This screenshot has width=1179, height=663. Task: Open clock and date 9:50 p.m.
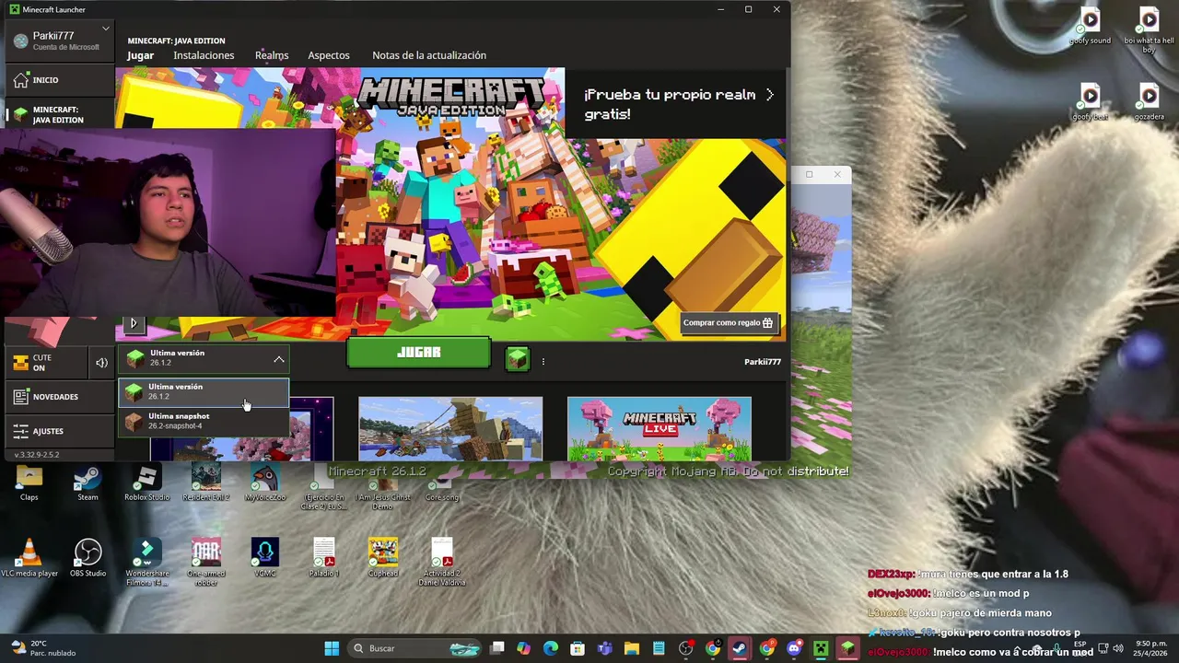1150,648
